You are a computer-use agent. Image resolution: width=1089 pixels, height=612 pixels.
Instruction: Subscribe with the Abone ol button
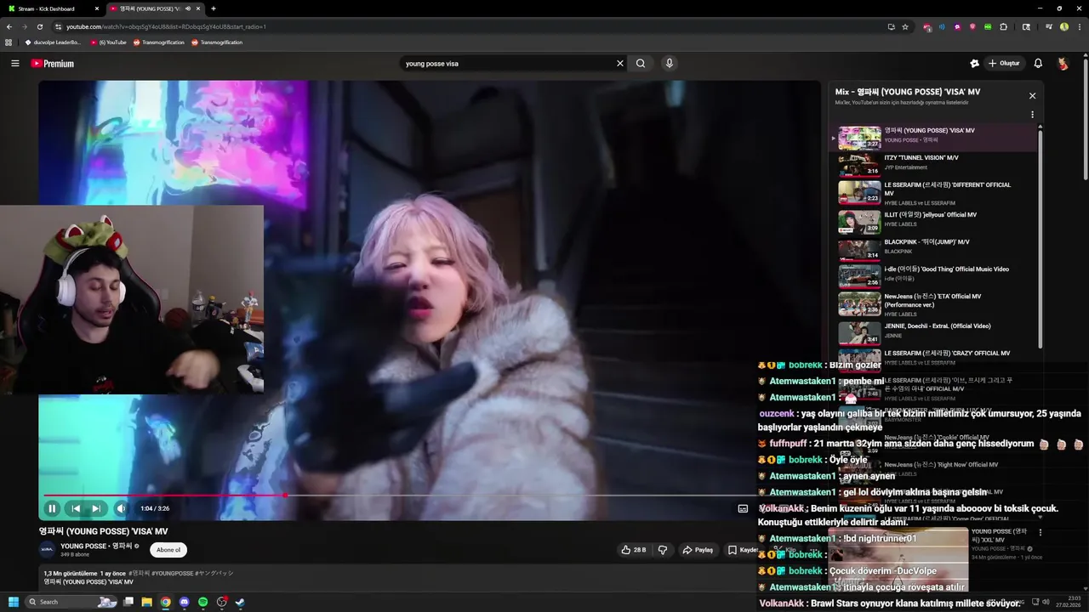168,550
